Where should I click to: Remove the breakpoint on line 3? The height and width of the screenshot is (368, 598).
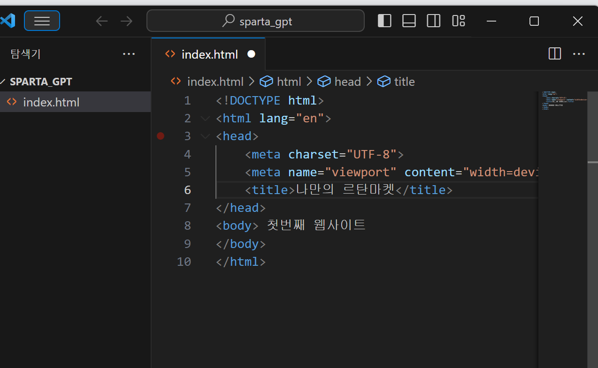[161, 136]
